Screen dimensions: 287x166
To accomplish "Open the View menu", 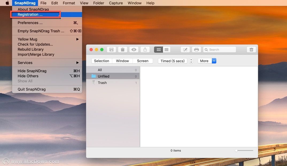I will [84, 3].
